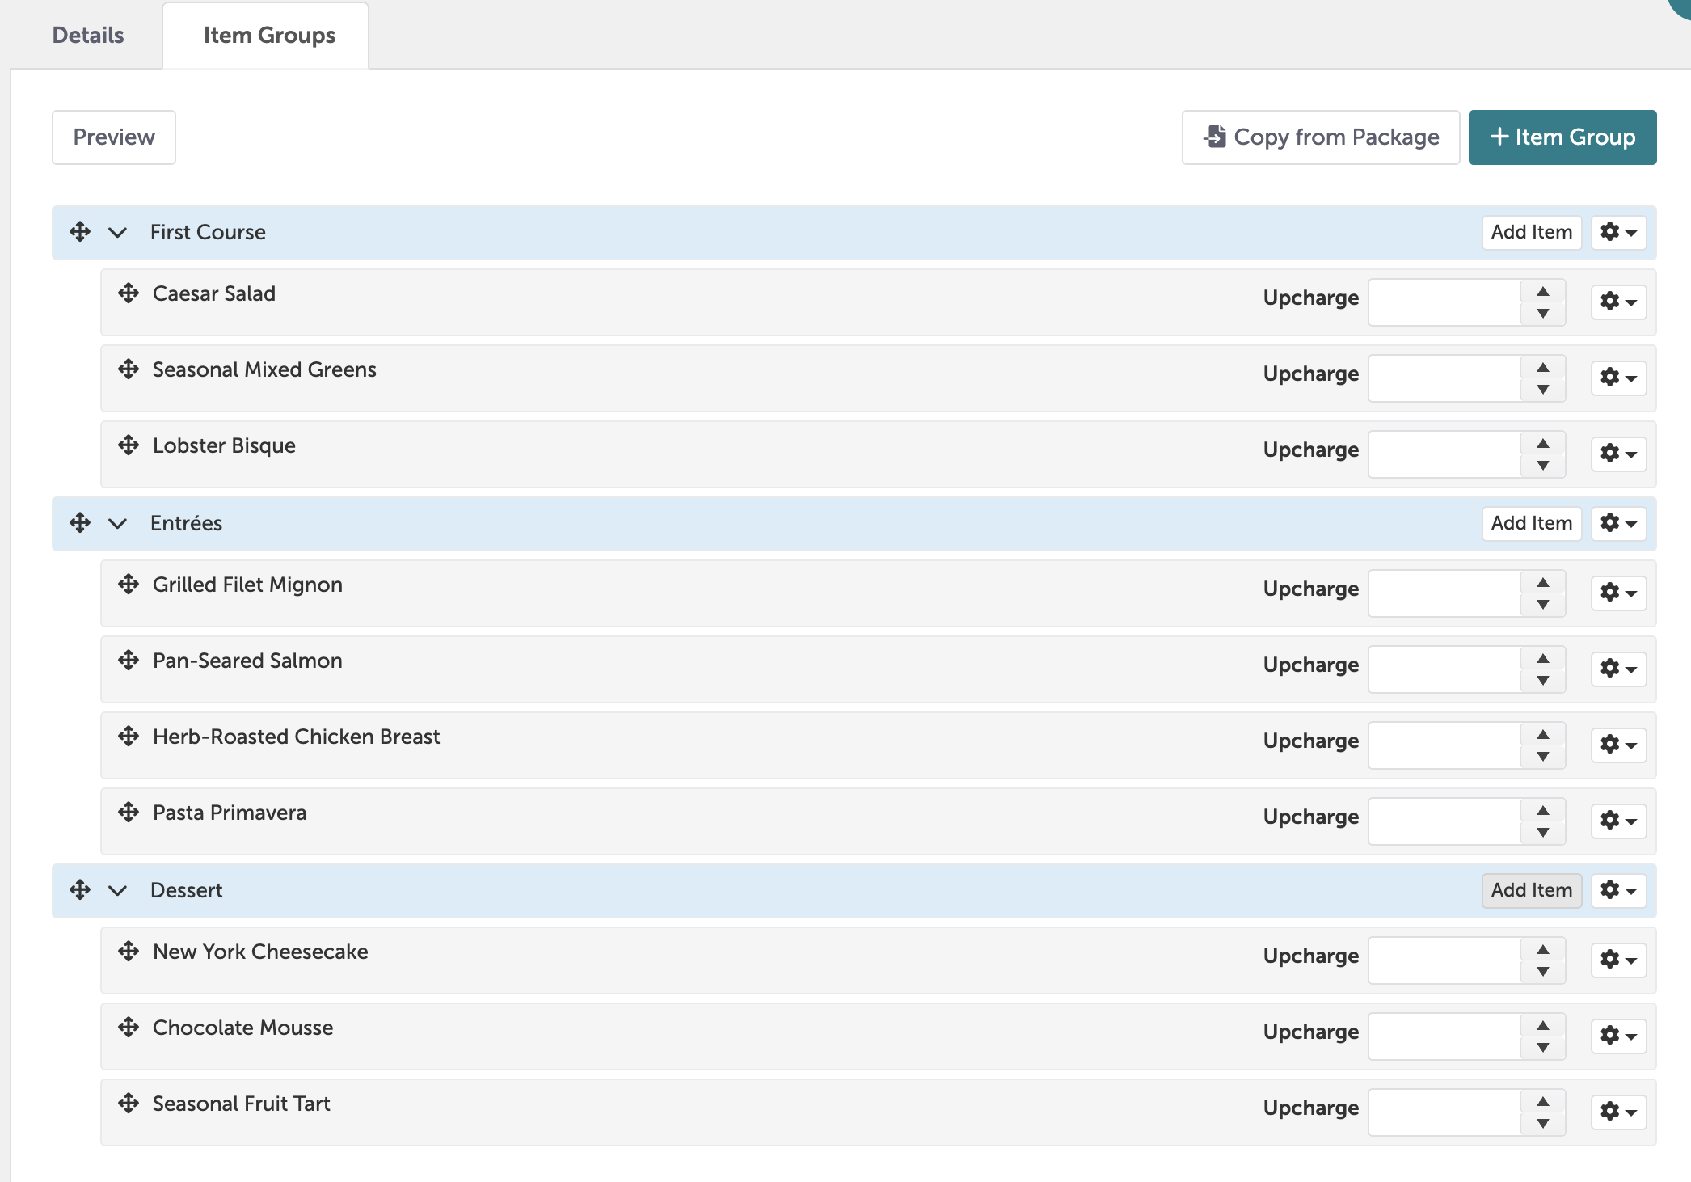The height and width of the screenshot is (1182, 1691).
Task: Focus the Grilled Filet Mignon upcharge field
Action: tap(1444, 593)
